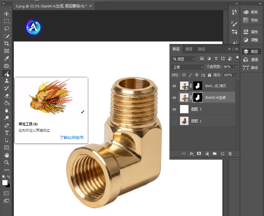Screen dimensions: 264x216
Task: Select the Brush tool
Action: pos(7,73)
